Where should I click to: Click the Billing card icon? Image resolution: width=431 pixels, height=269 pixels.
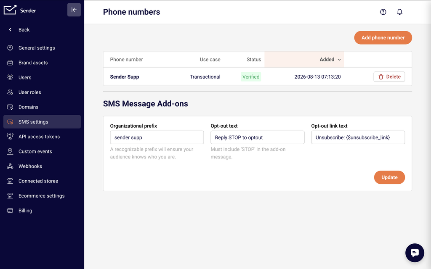(10, 211)
